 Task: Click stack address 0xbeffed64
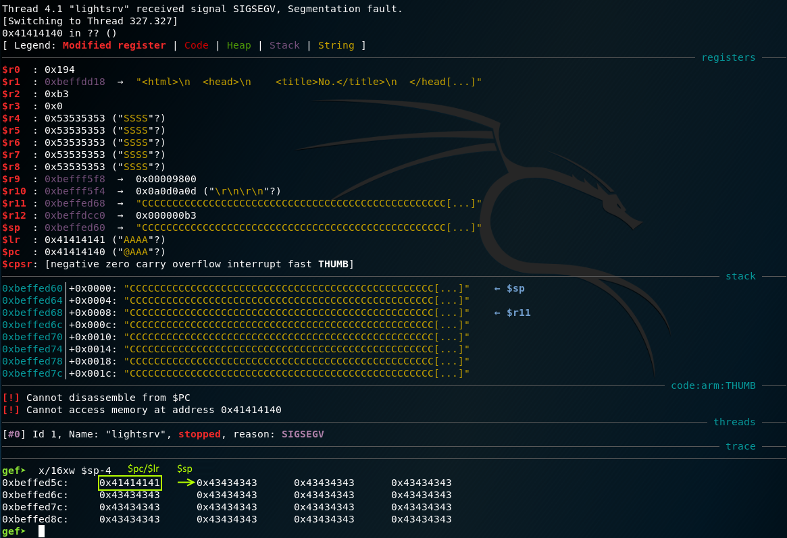(x=32, y=300)
